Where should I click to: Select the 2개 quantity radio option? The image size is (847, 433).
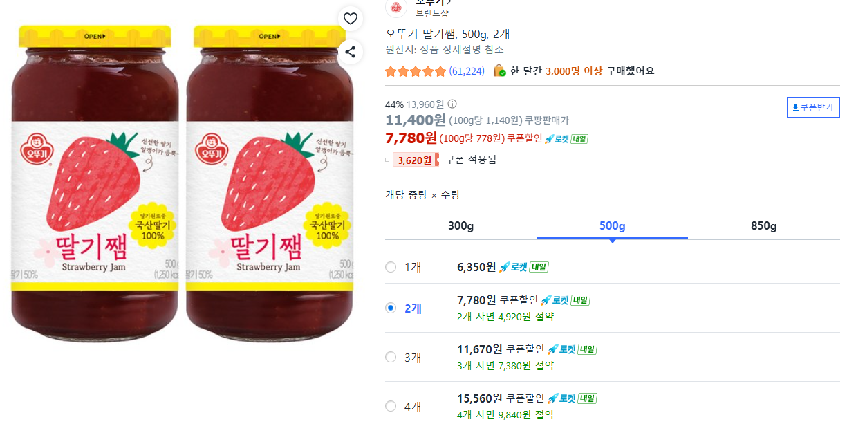click(391, 308)
